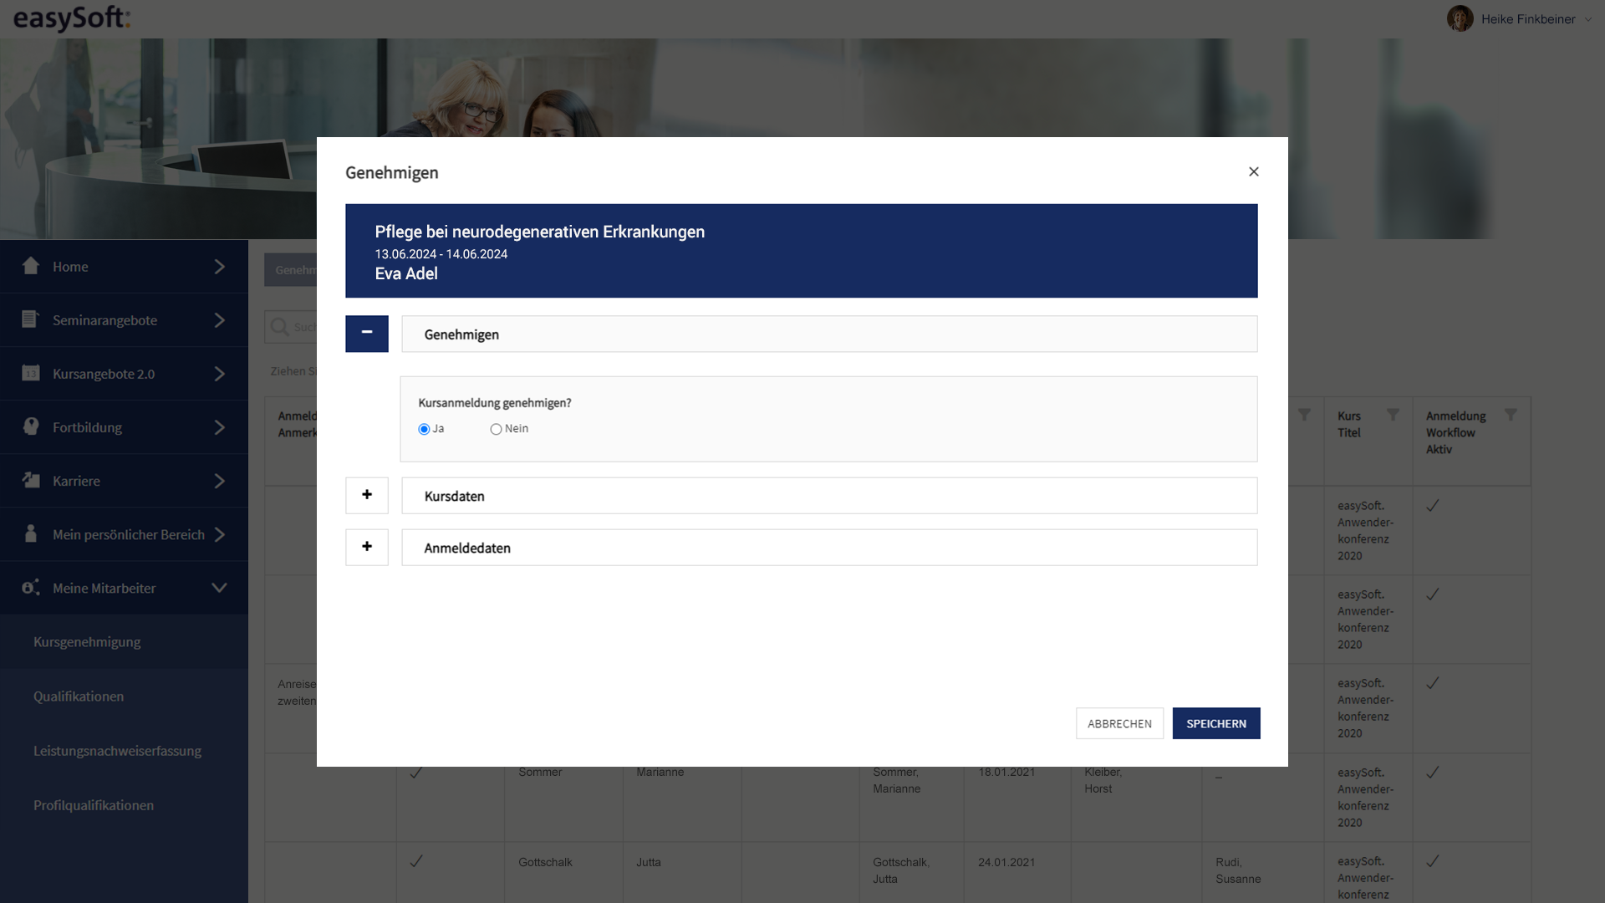1605x903 pixels.
Task: Click the Home house icon in sidebar
Action: coord(31,266)
